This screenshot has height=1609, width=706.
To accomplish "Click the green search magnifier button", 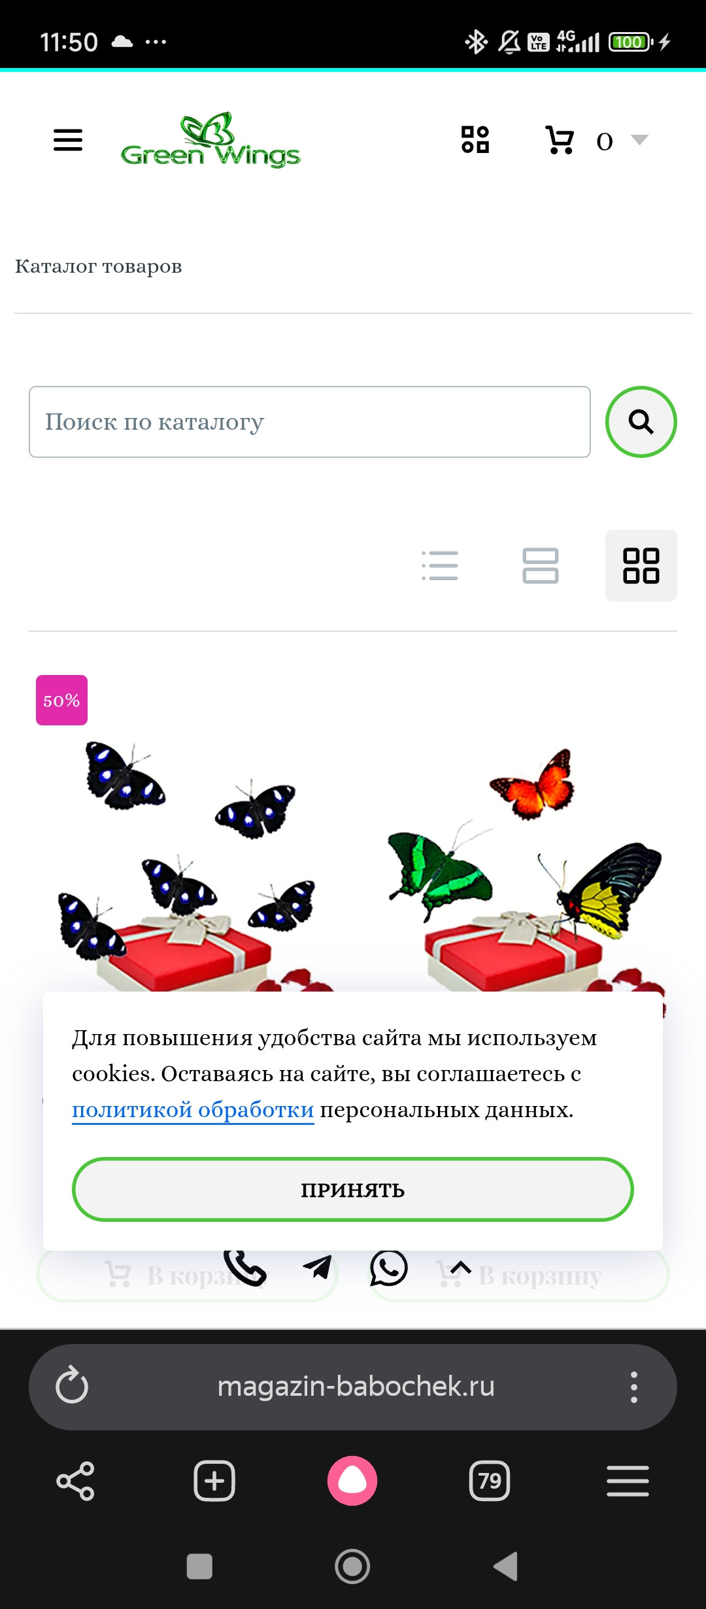I will (x=641, y=422).
